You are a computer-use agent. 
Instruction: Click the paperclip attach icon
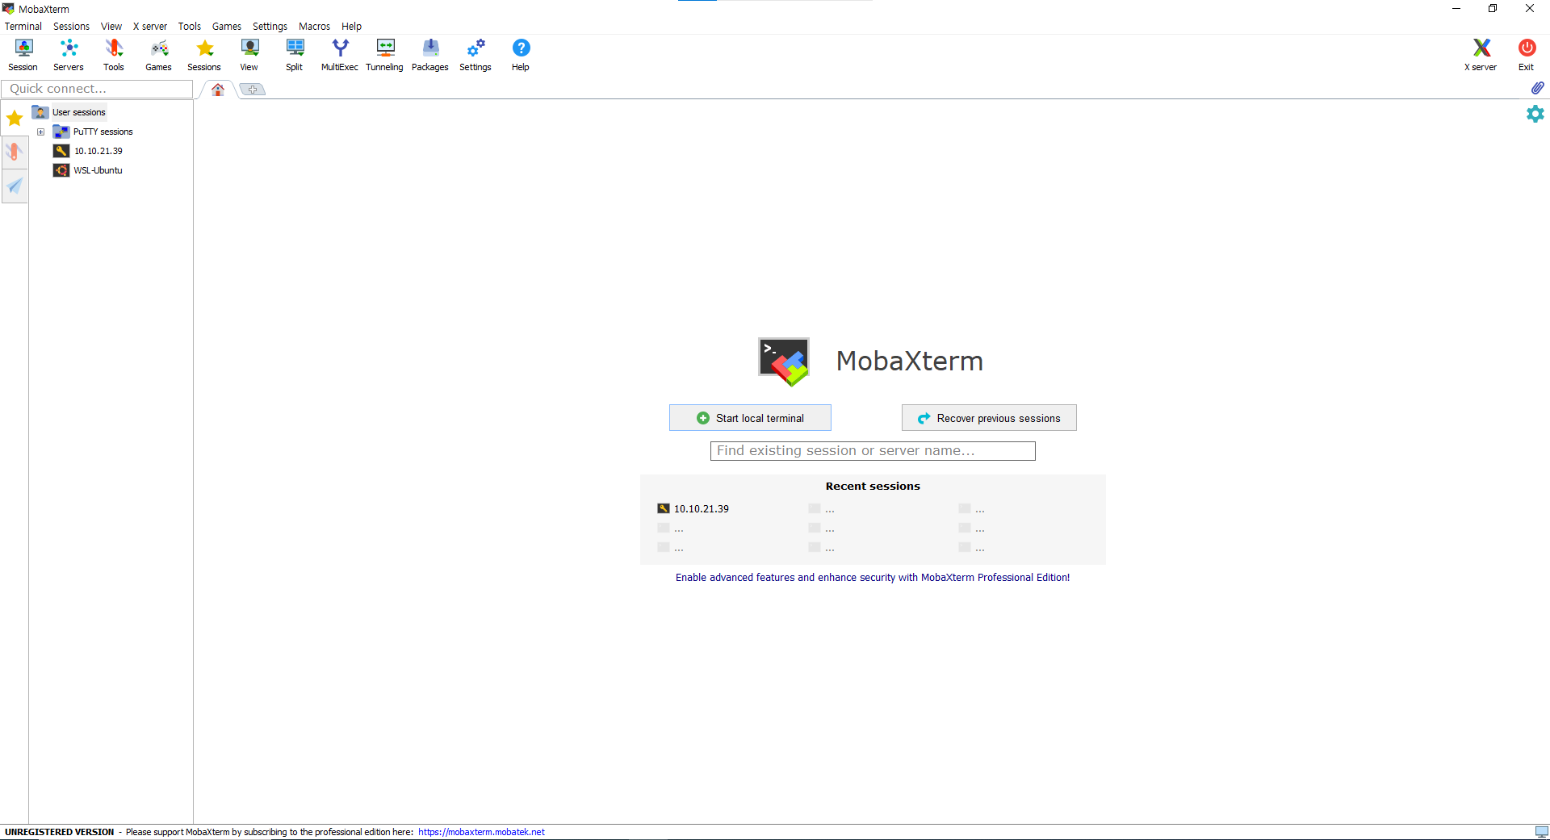click(1537, 88)
